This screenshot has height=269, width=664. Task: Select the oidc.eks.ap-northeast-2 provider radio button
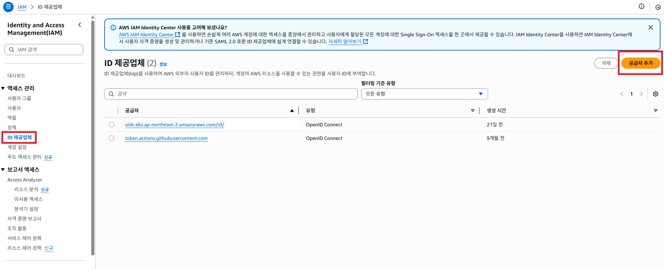pos(112,125)
